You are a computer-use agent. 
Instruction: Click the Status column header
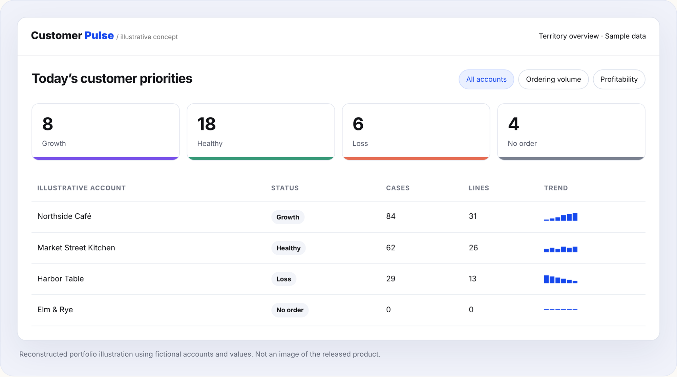(x=285, y=188)
